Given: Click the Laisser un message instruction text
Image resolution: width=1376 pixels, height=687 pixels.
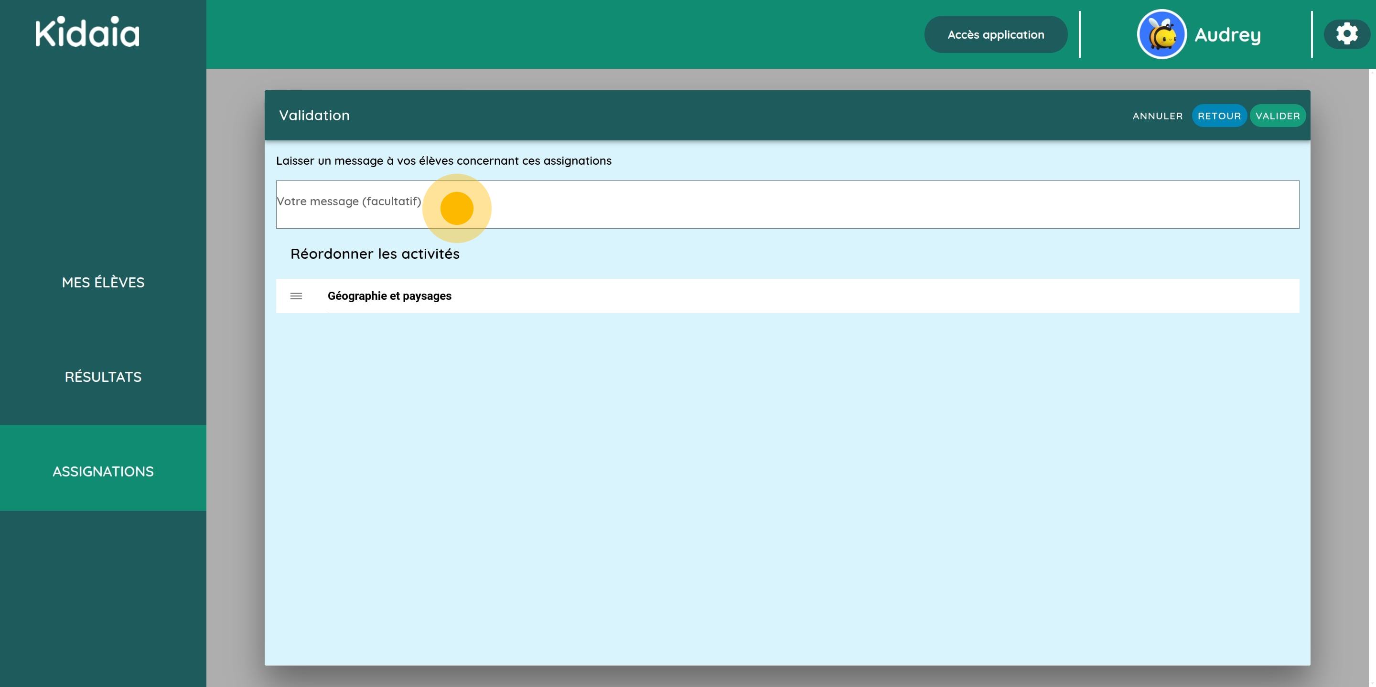Looking at the screenshot, I should [443, 161].
